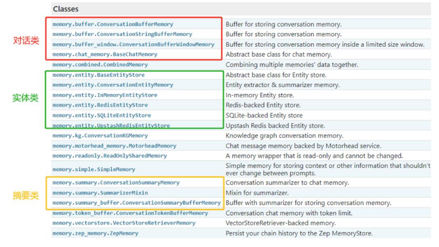Click the memory.kg.ConversationKGMemory link
This screenshot has width=439, height=247.
tap(100, 136)
